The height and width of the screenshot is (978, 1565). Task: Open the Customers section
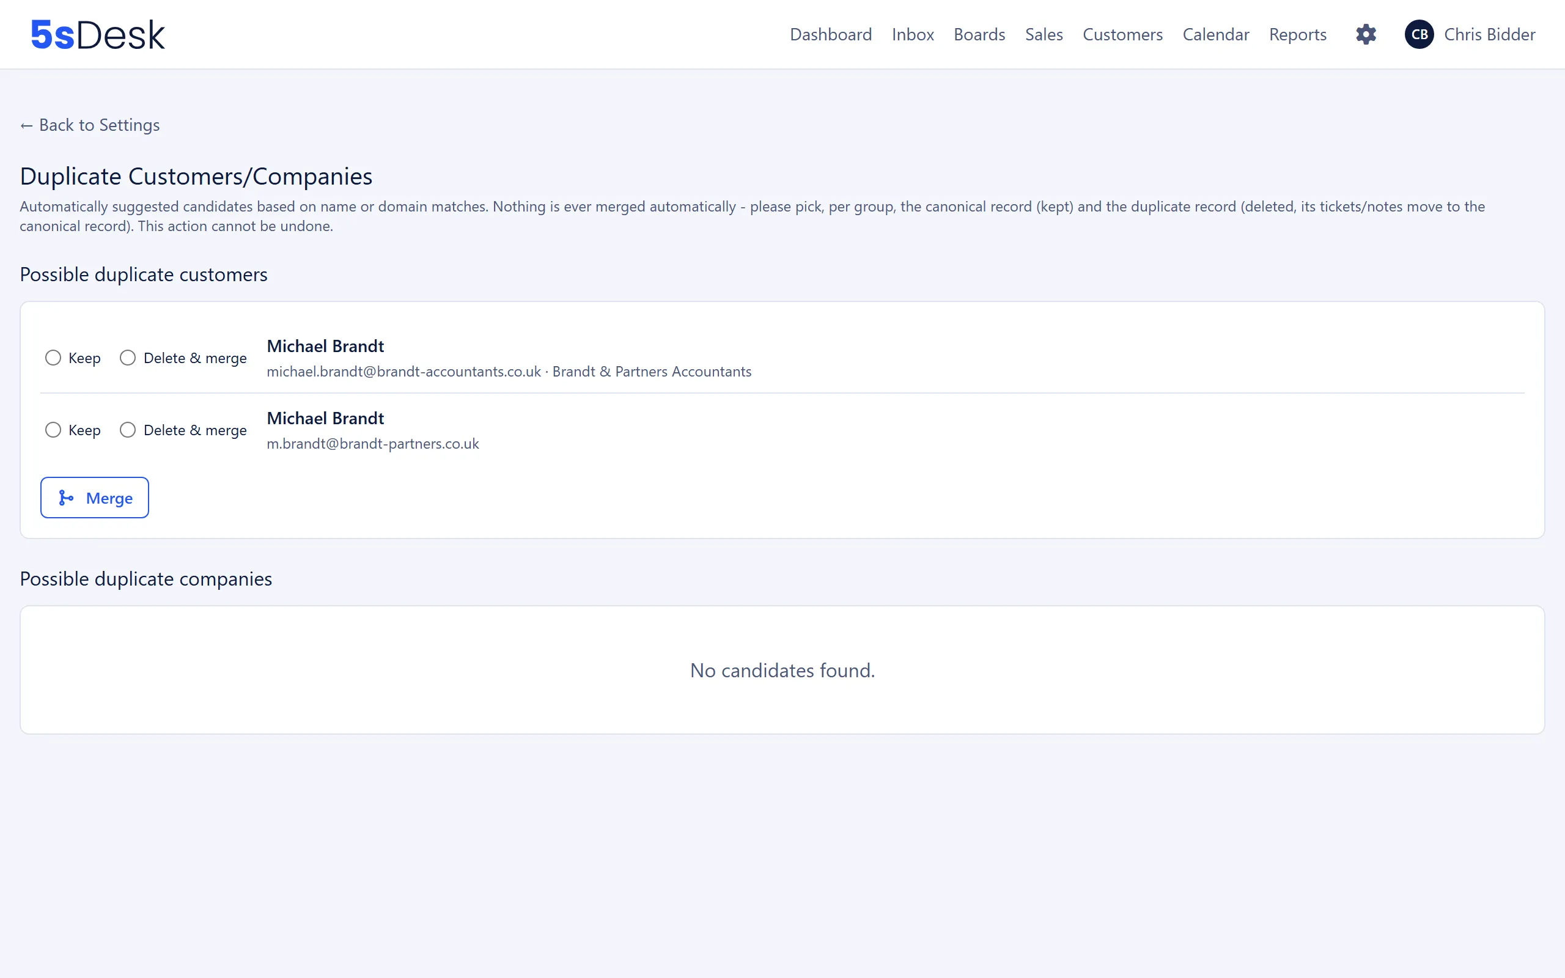1122,34
